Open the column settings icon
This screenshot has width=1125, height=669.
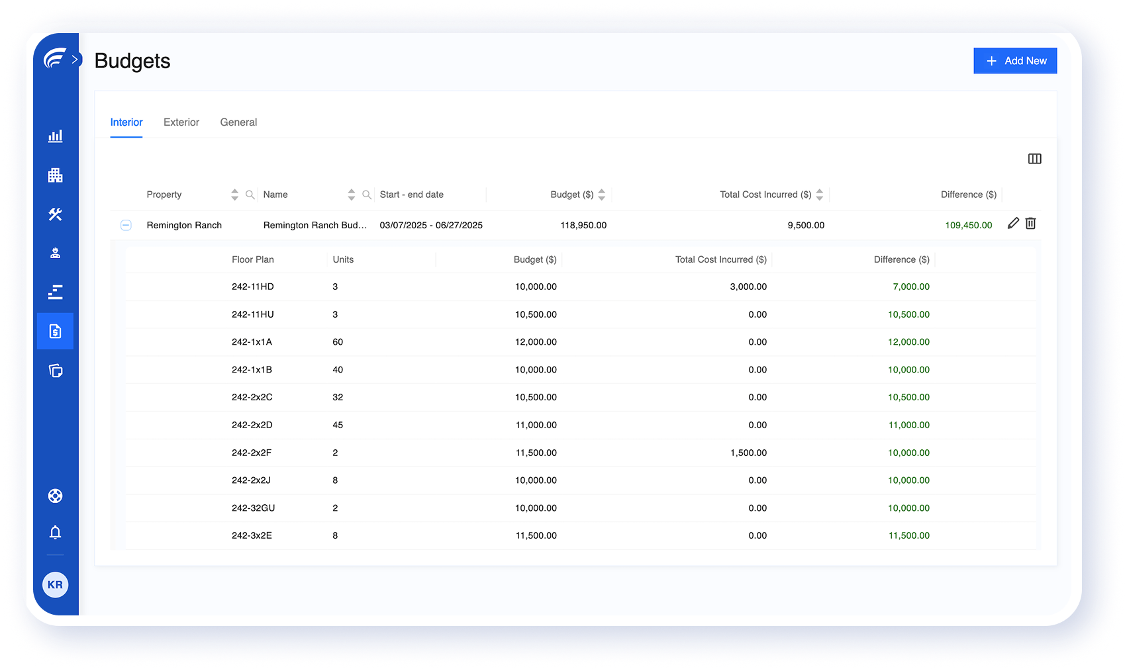(x=1034, y=159)
